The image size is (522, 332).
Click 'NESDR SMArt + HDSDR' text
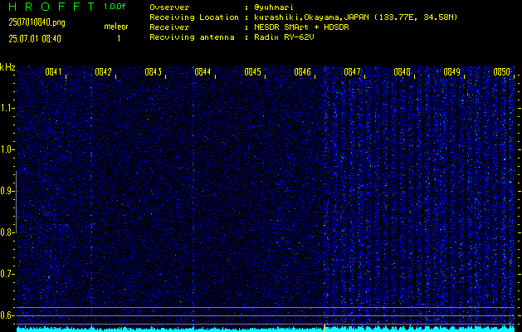(x=301, y=27)
